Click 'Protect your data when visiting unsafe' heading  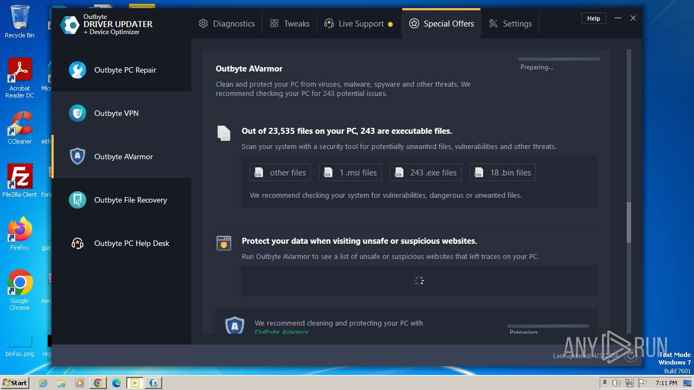(359, 241)
